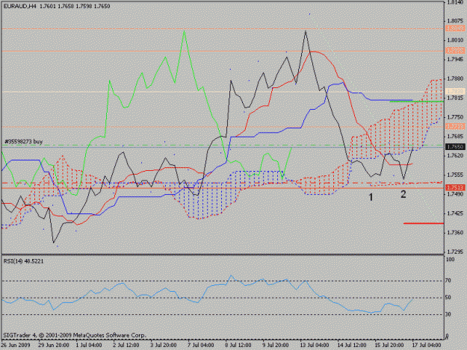This screenshot has height=350, width=467.
Task: Click the 13 Jul 04:00 time label
Action: pyautogui.click(x=314, y=345)
